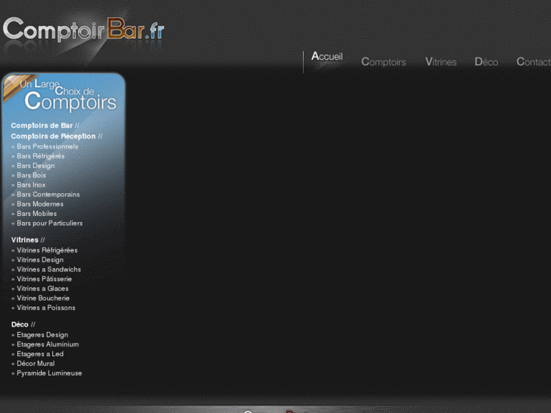Image resolution: width=551 pixels, height=413 pixels.
Task: Visit the Pyramide Lumineuse page
Action: 49,374
